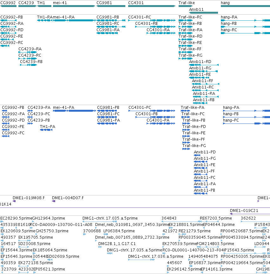Click the CG4239 gene feature
Viewport: 270px width, 274px height.
(28, 6)
